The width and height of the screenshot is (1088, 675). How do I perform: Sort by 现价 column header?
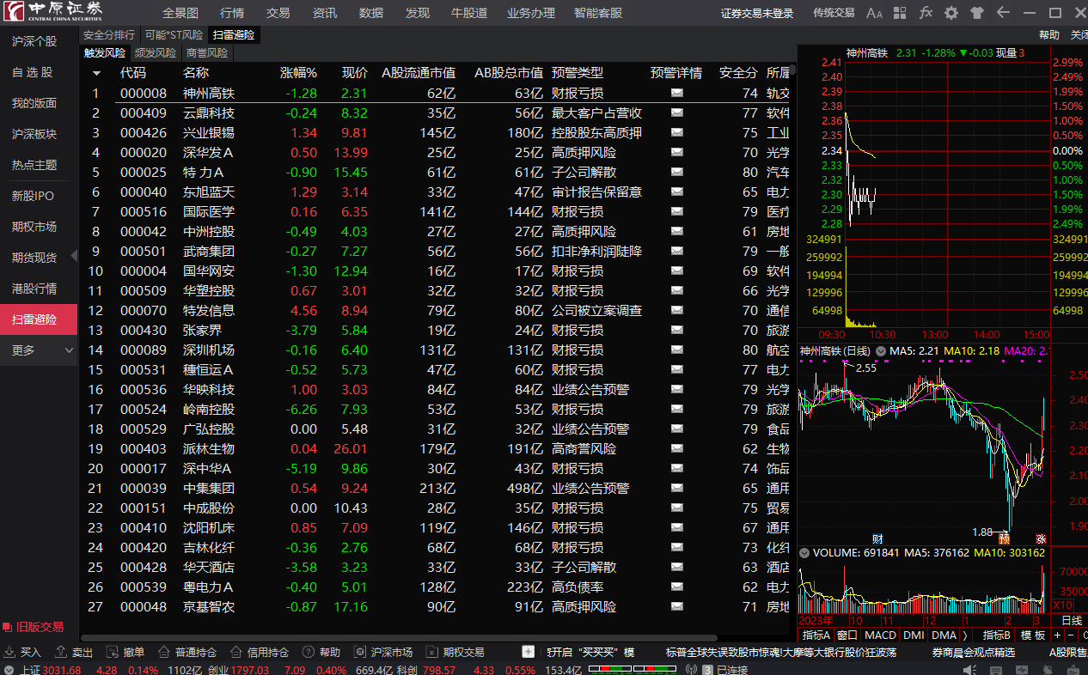[x=355, y=73]
